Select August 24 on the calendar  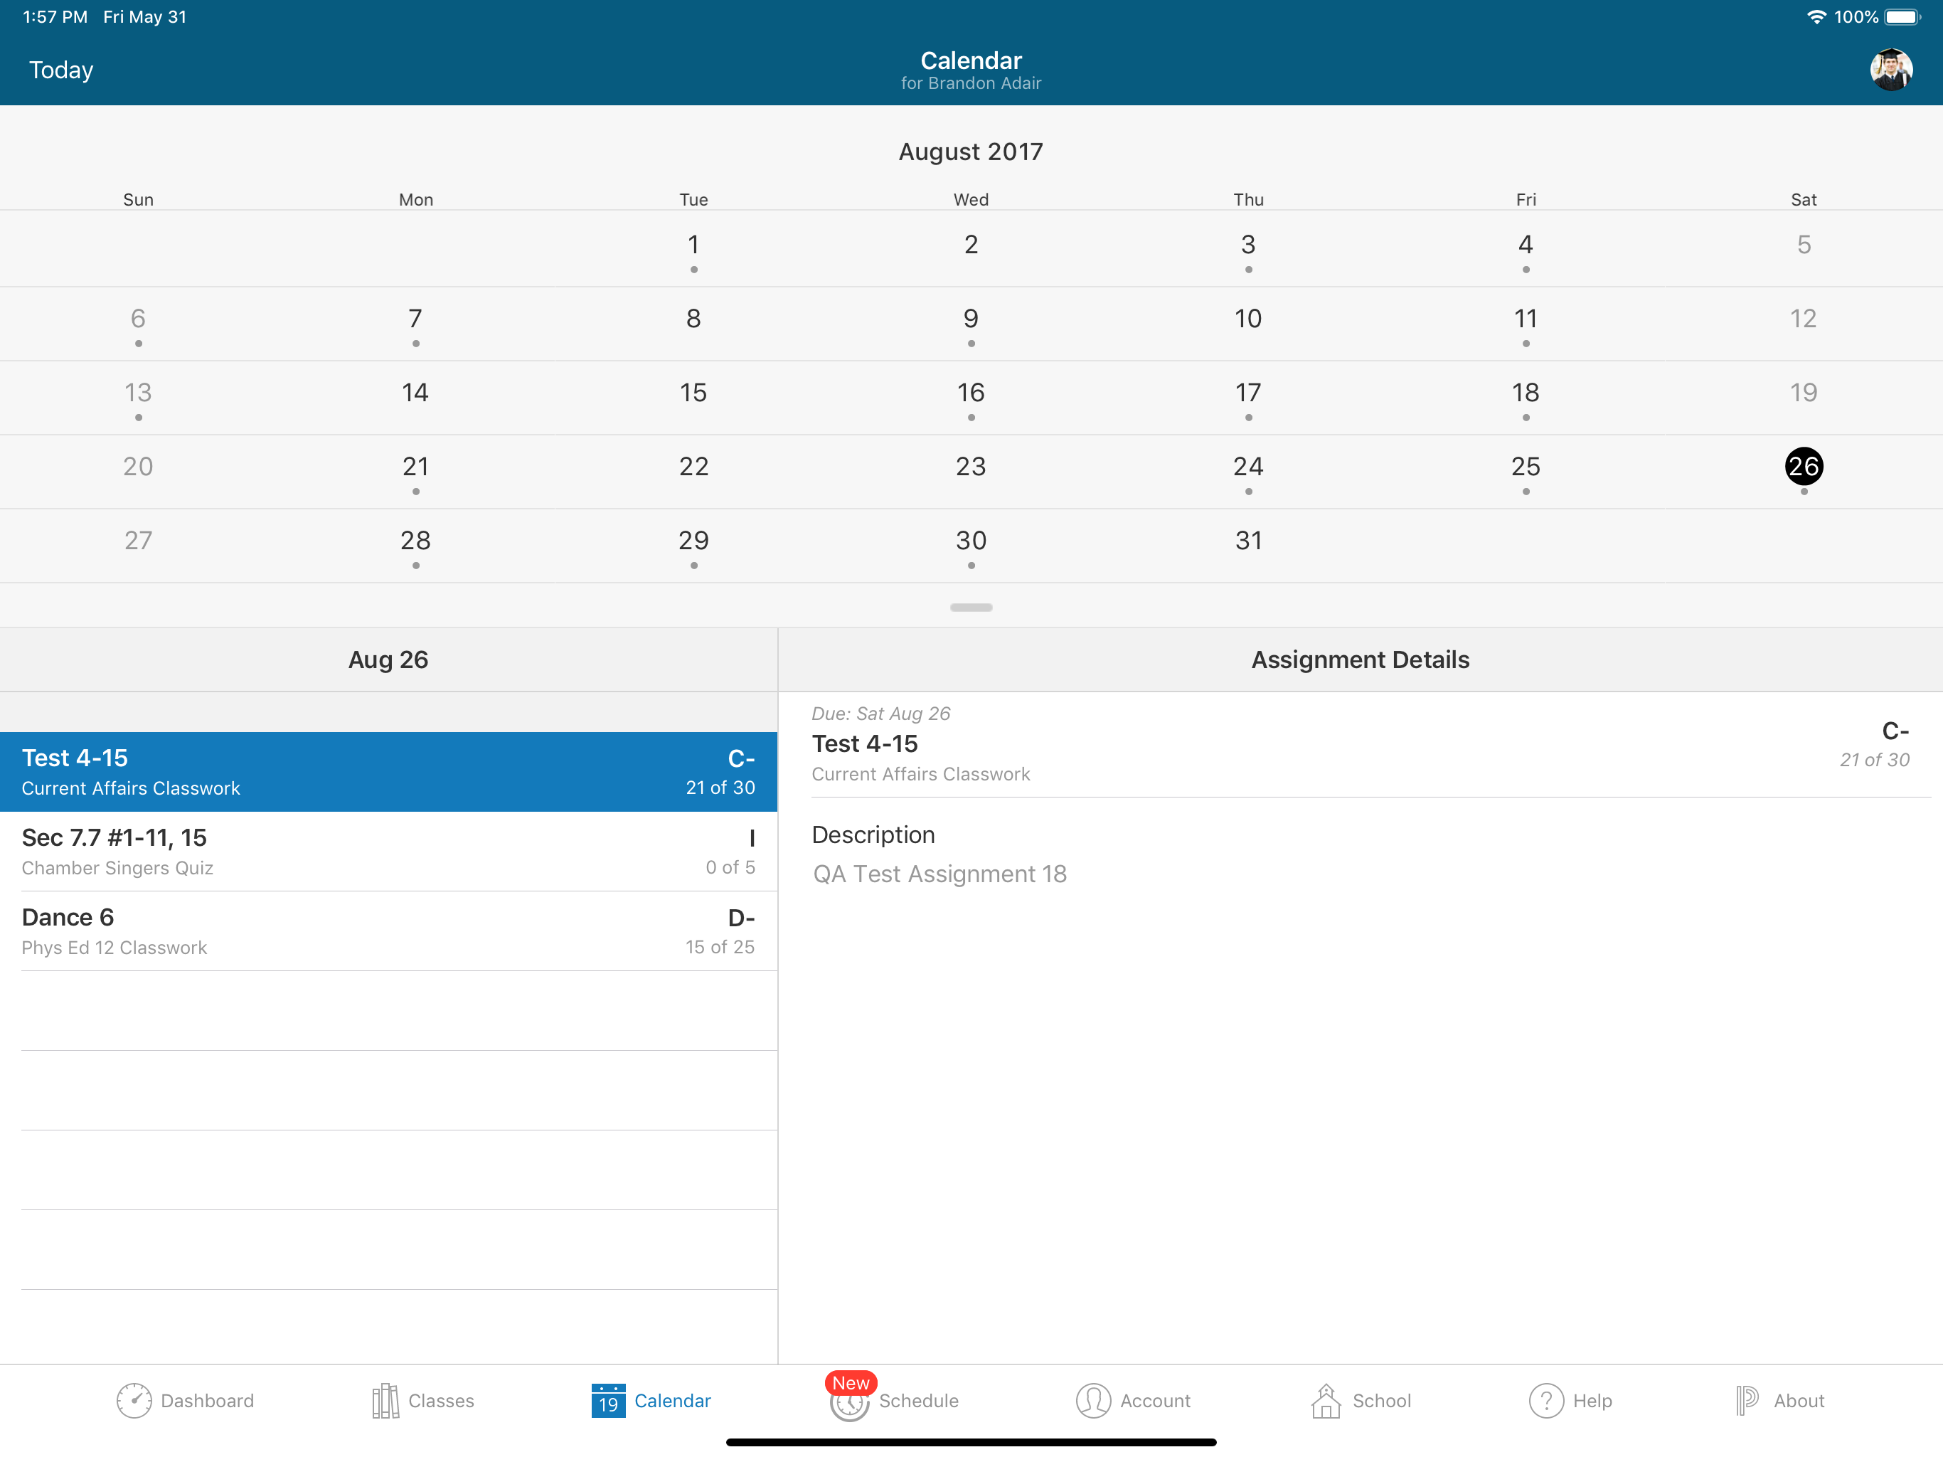click(x=1248, y=467)
